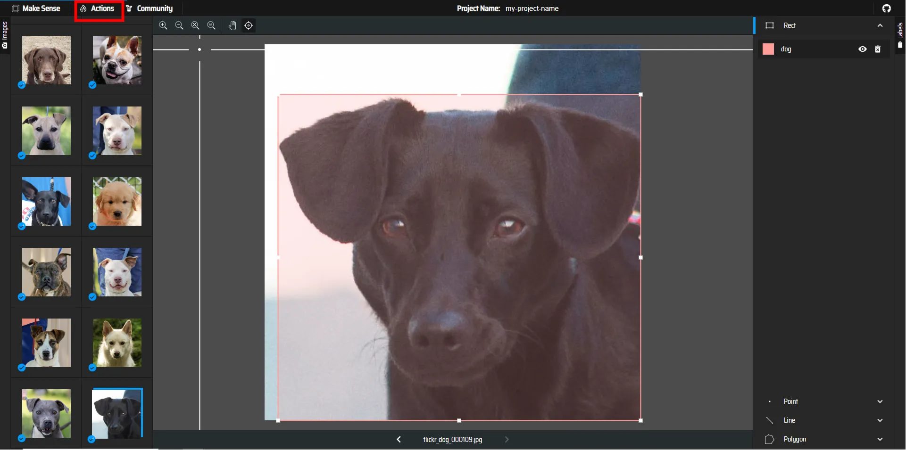Go to next image with right arrow
The width and height of the screenshot is (906, 450).
coord(507,440)
